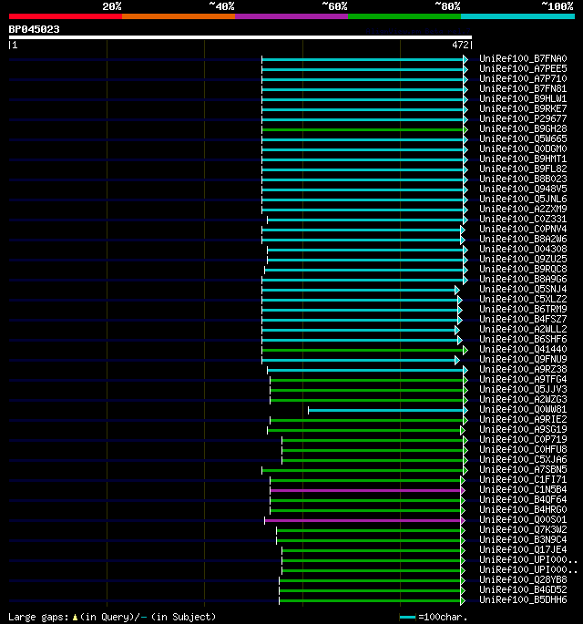Screen dimensions: 583x624
Task: Select hit UniRef100_B6SHF6
Action: click(x=523, y=339)
